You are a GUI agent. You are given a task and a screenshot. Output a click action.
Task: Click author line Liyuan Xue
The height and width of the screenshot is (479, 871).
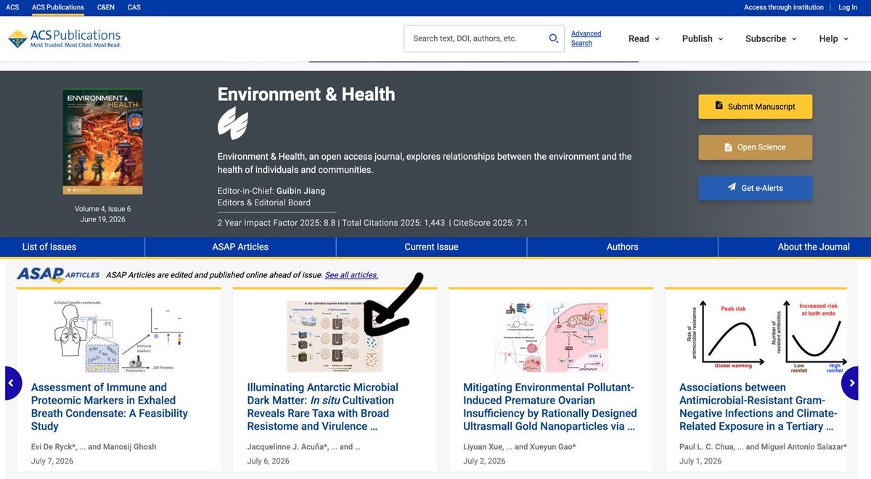click(520, 446)
